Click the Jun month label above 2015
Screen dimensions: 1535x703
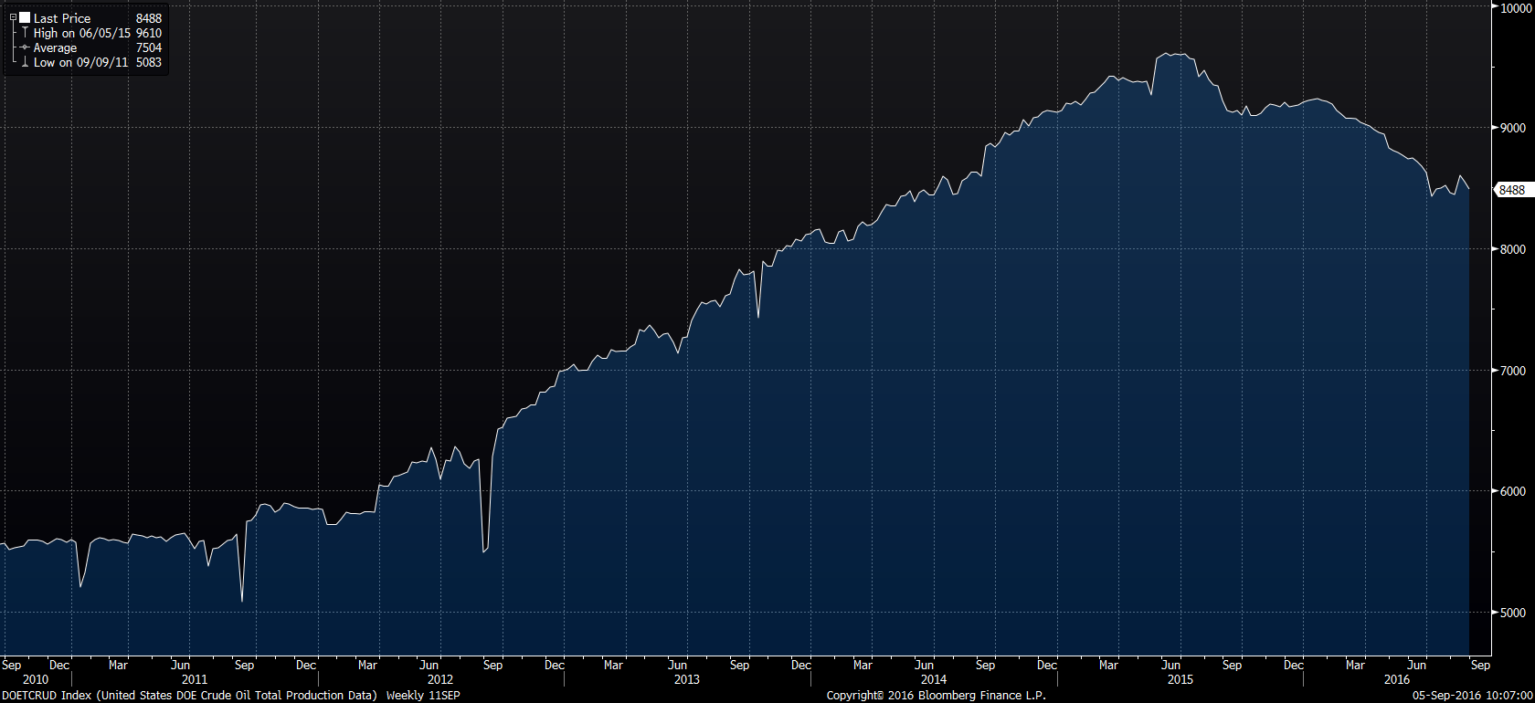coord(1170,665)
